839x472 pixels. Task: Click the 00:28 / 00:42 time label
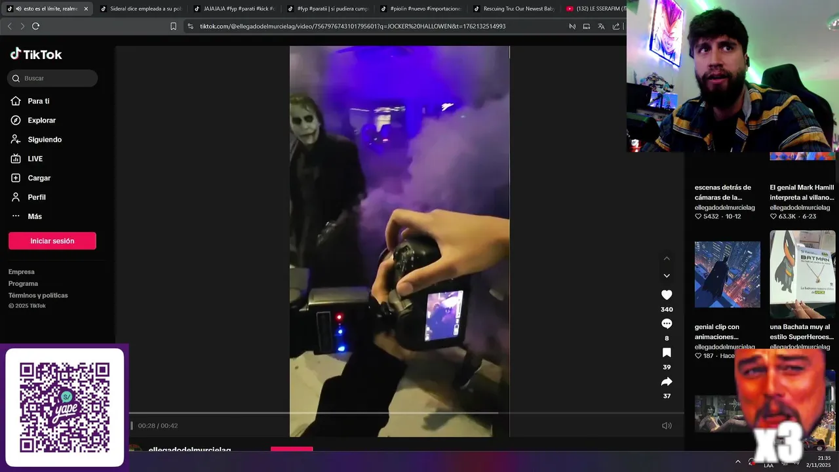(158, 425)
